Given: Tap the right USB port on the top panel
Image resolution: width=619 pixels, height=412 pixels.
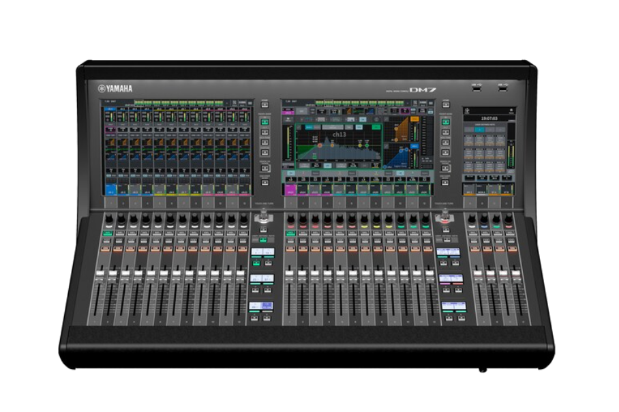Looking at the screenshot, I should (502, 88).
